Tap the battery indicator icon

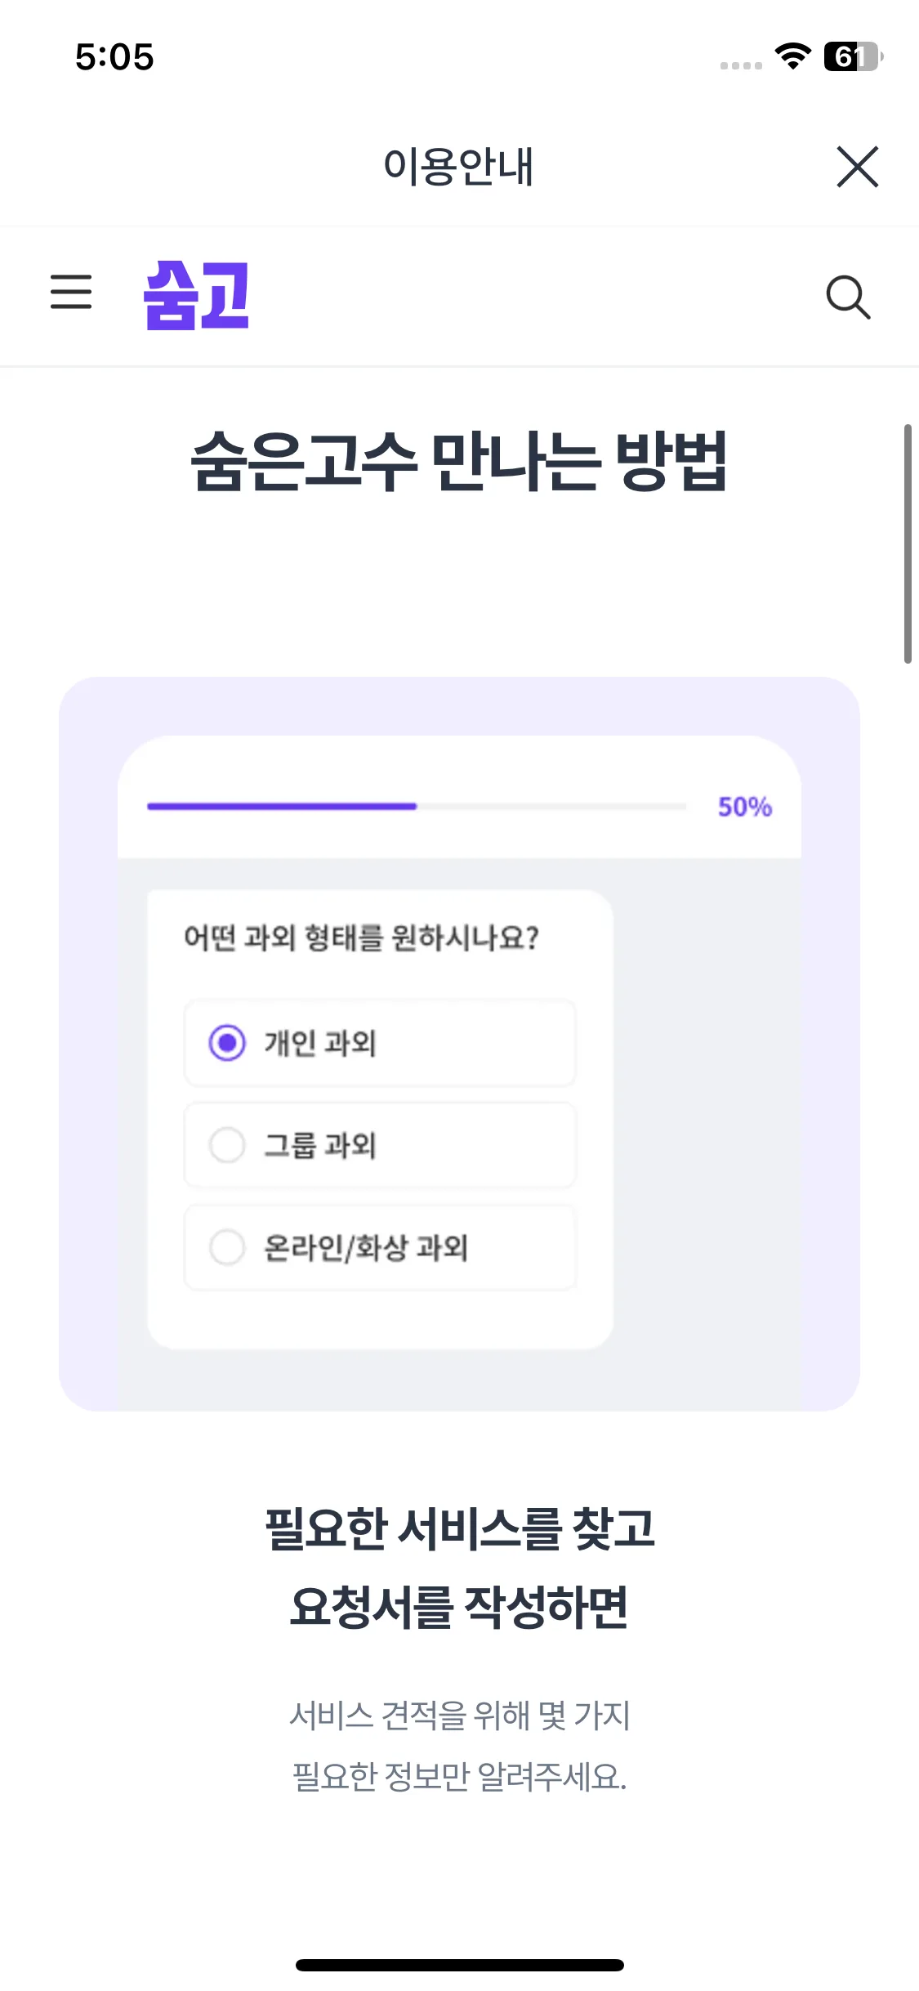pos(852,56)
